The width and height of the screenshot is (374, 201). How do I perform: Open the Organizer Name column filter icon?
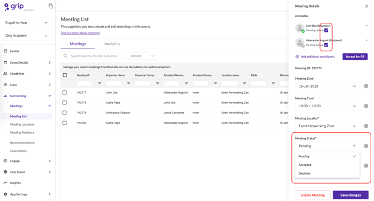coord(128,83)
